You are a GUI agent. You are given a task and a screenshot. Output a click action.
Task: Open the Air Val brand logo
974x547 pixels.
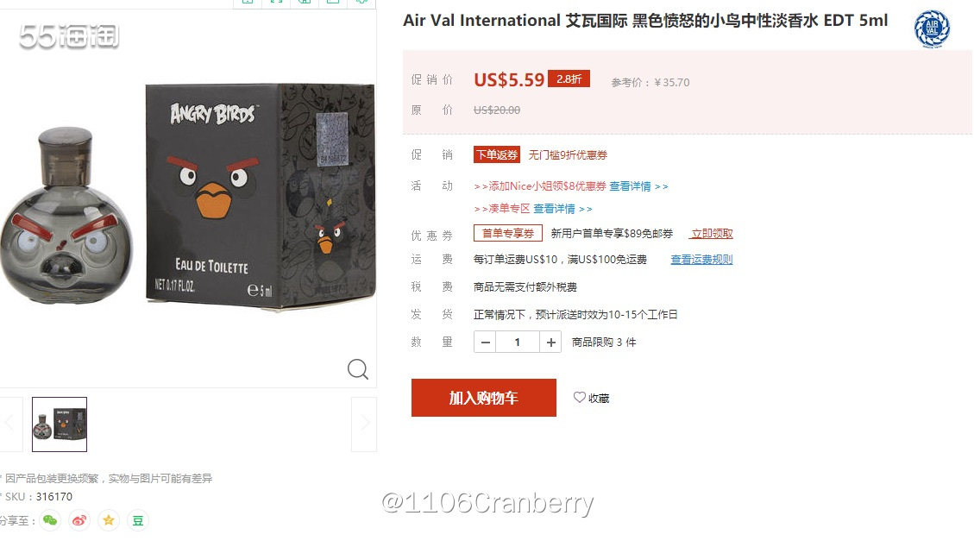click(x=932, y=28)
